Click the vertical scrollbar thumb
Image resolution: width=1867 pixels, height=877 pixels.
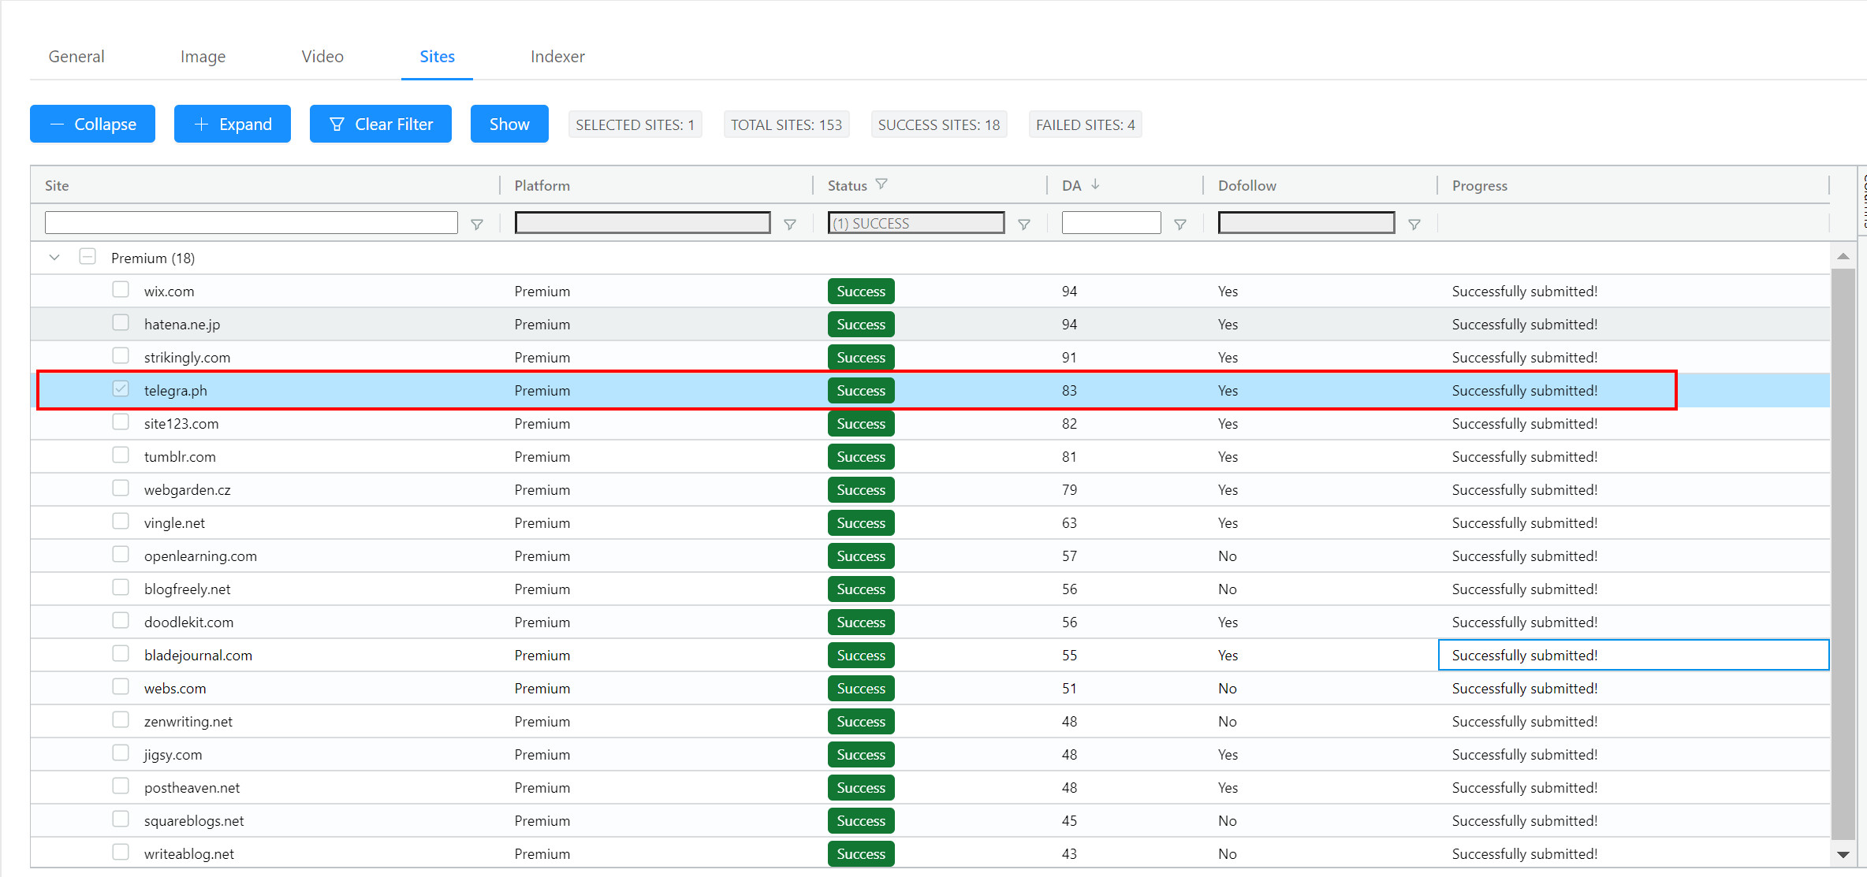[x=1843, y=554]
